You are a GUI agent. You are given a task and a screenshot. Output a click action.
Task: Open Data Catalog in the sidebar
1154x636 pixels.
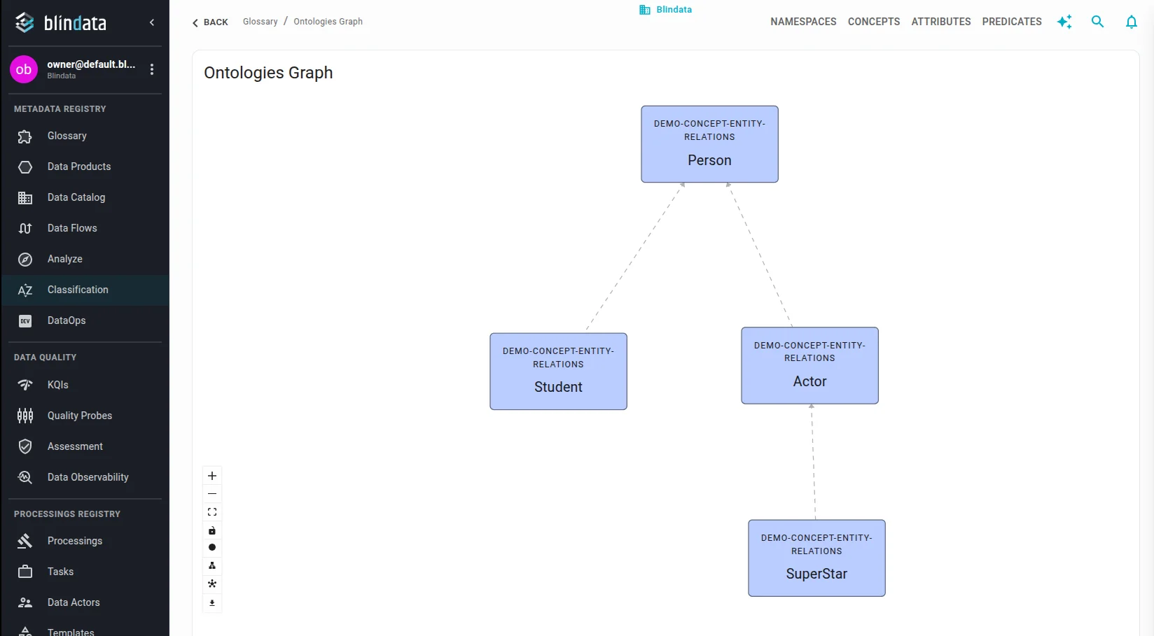click(85, 197)
